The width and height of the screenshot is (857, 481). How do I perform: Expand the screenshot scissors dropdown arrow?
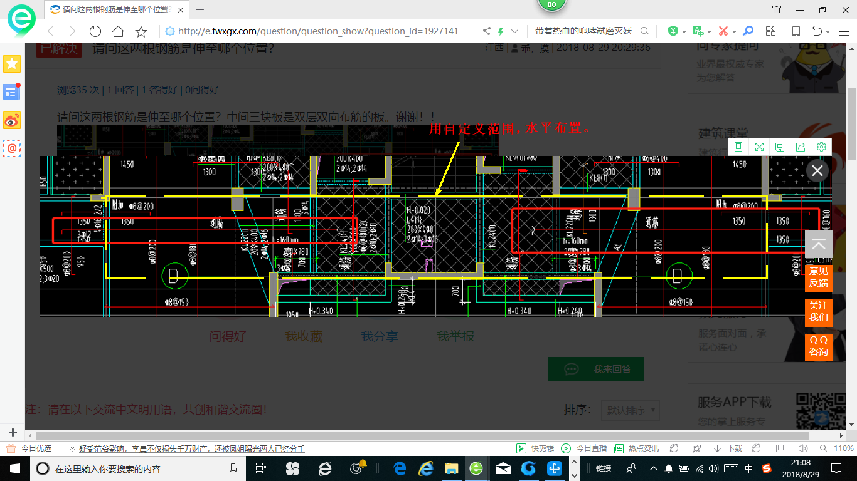click(x=734, y=31)
